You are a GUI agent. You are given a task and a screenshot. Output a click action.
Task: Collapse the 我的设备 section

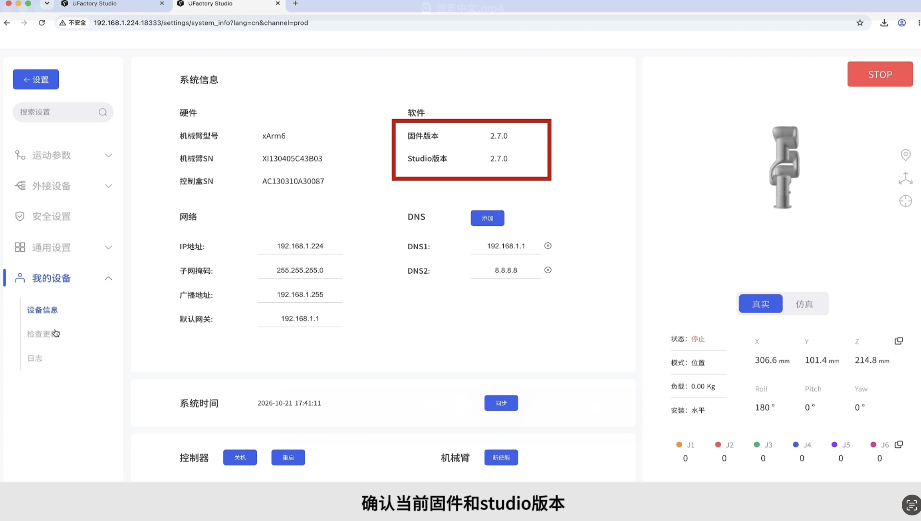pyautogui.click(x=63, y=278)
